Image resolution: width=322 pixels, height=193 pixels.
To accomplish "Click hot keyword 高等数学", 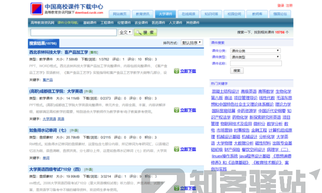I will (x=266, y=92).
